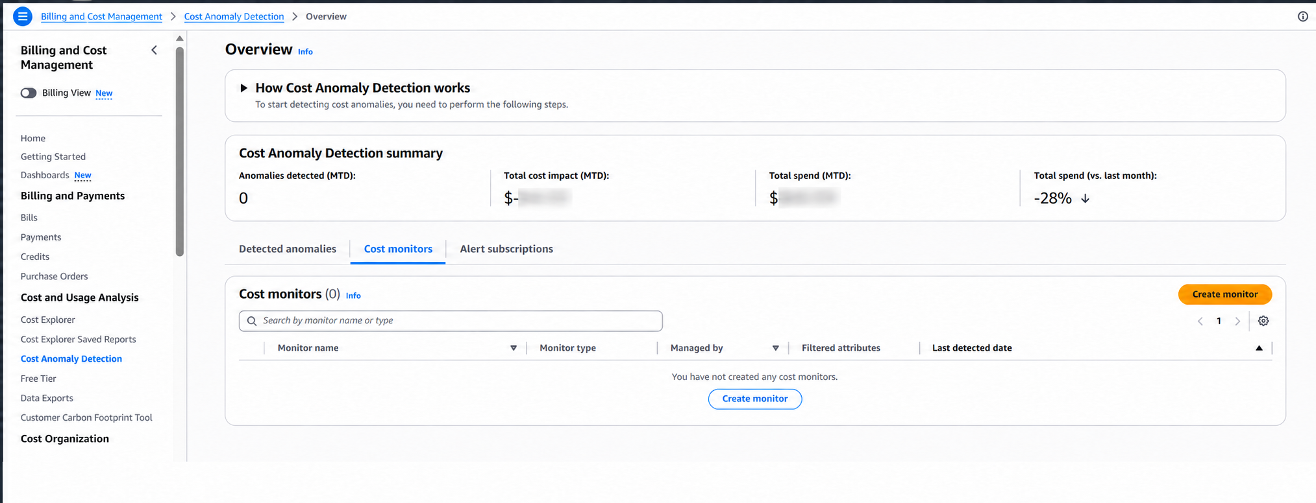The width and height of the screenshot is (1316, 503).
Task: Focus the search by monitor name field
Action: click(451, 321)
